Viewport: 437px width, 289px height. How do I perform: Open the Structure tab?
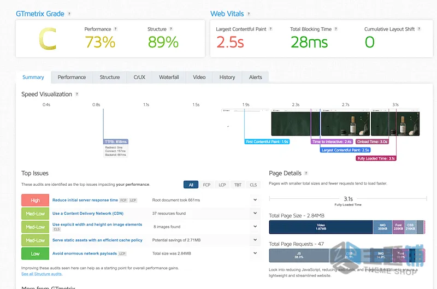tap(110, 77)
